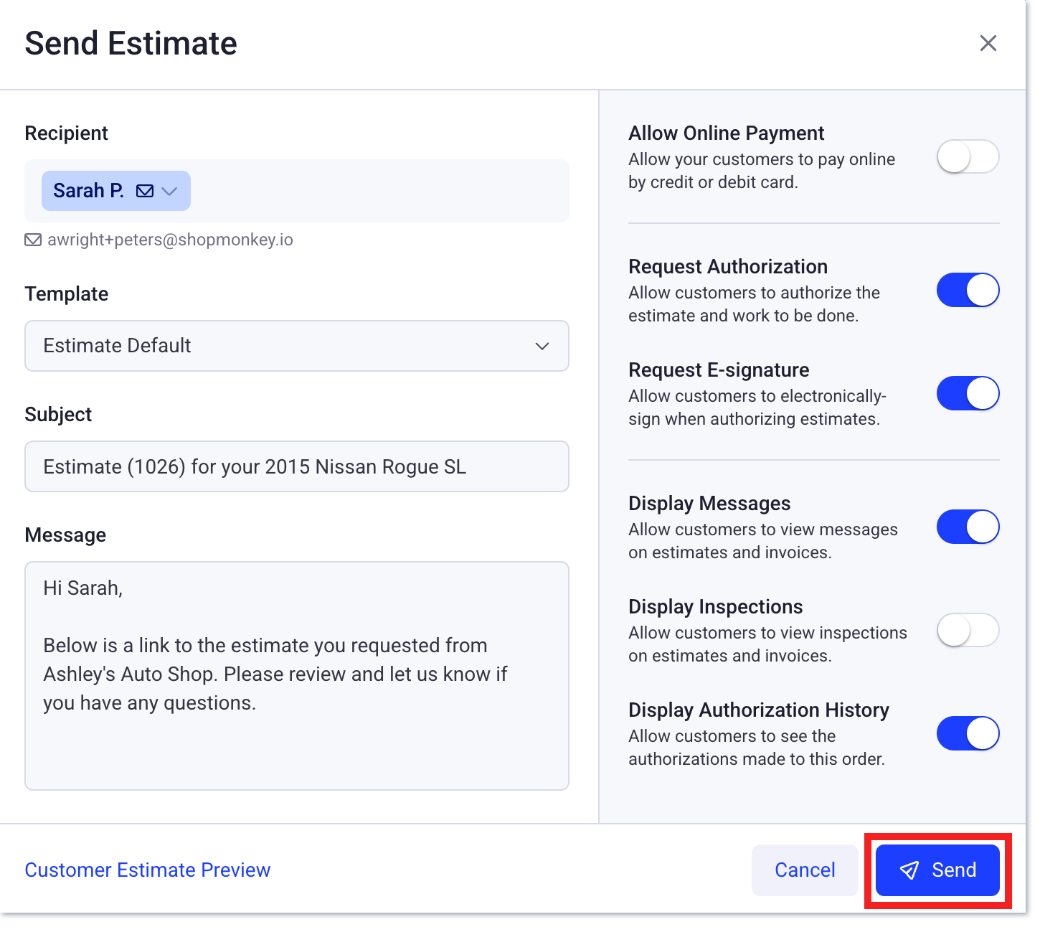Send the estimate with Send button
The width and height of the screenshot is (1040, 927).
[x=937, y=870]
